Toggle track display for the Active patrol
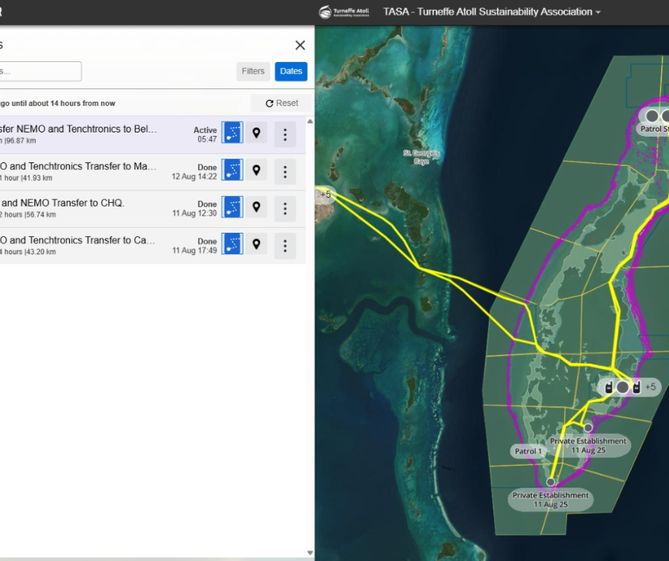This screenshot has width=669, height=561. point(232,132)
